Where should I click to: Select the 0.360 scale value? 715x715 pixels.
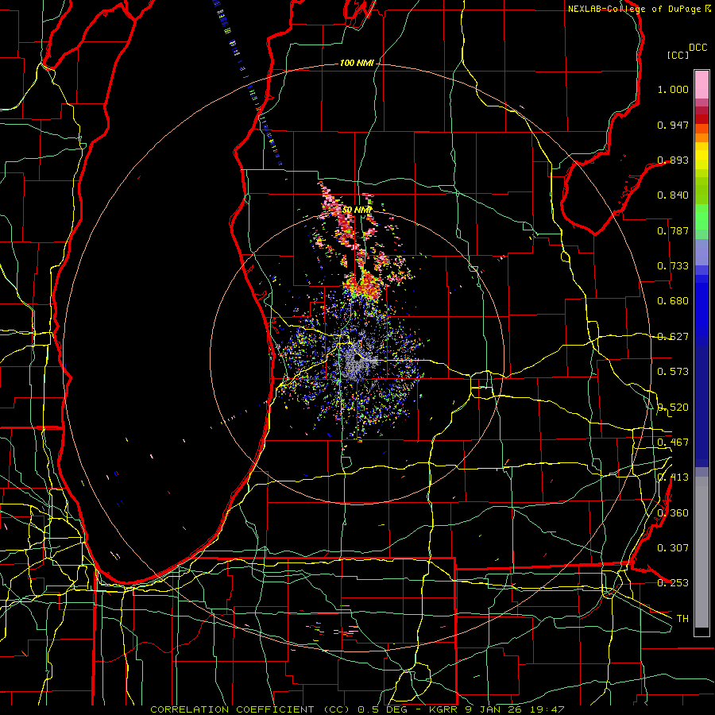pyautogui.click(x=673, y=513)
